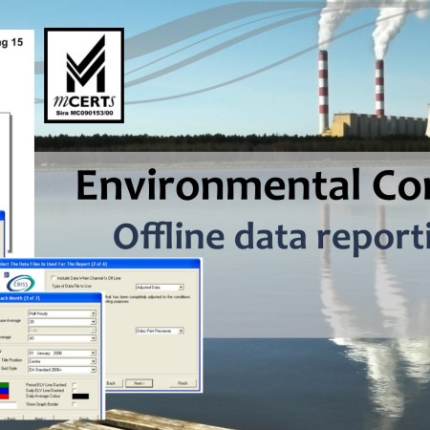The height and width of the screenshot is (430, 430).
Task: Click the red-green-blue colour stack icon
Action: 4,391
